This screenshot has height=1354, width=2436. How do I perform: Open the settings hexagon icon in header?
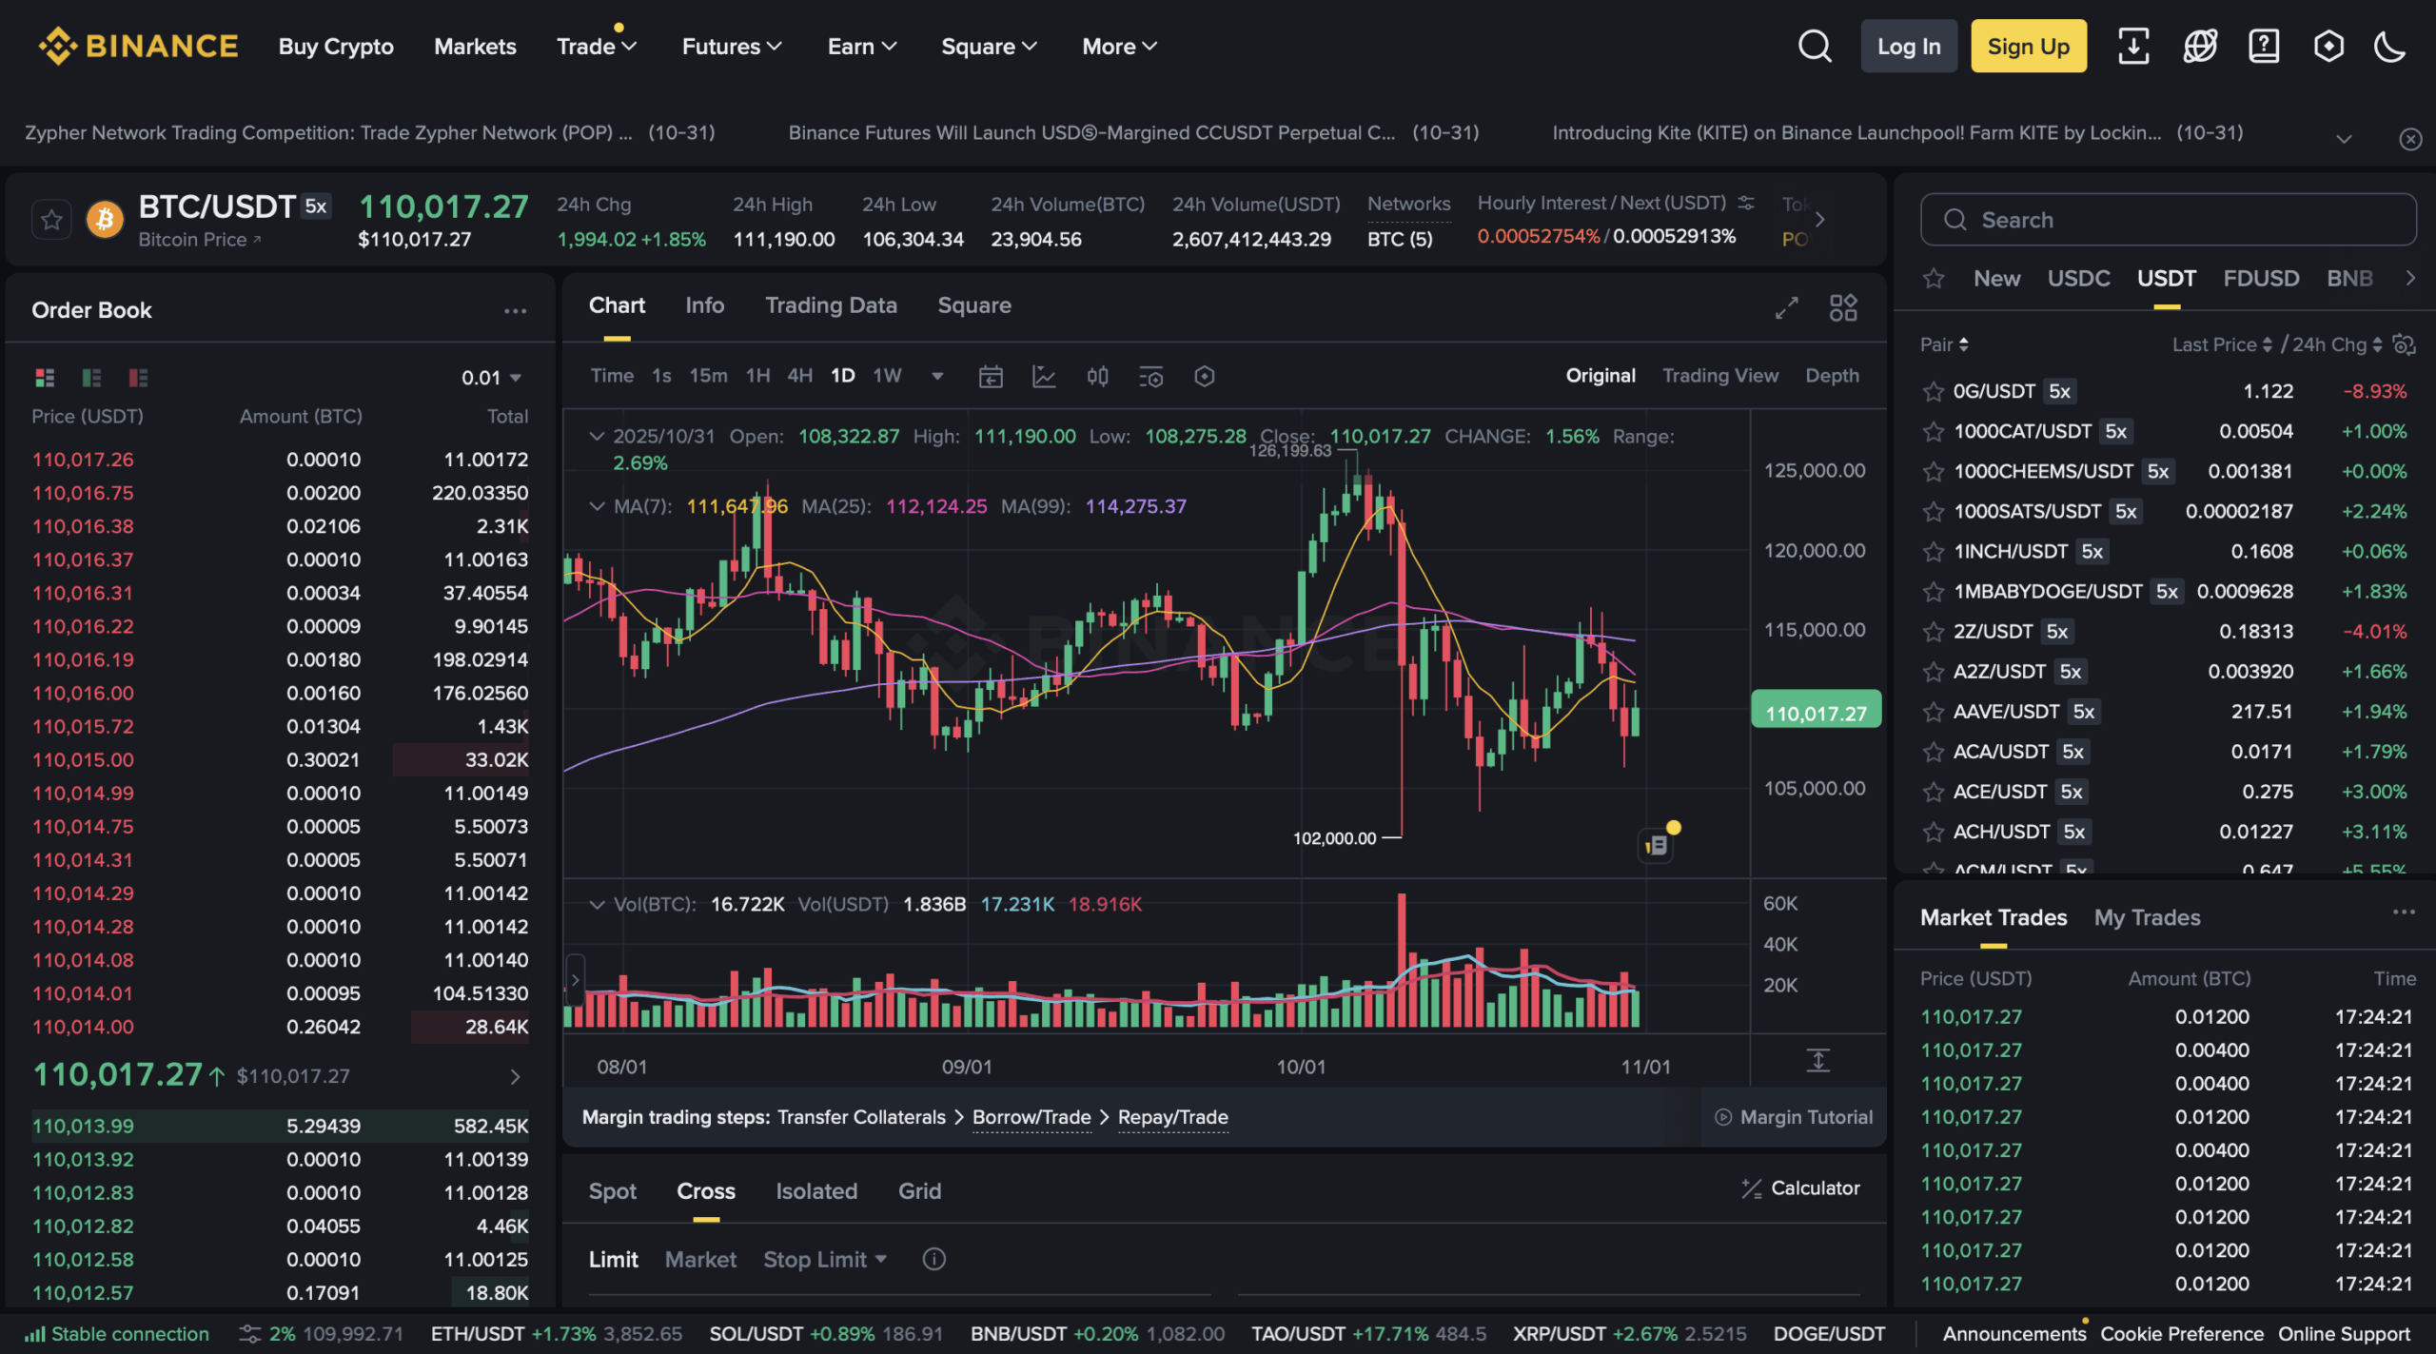[2328, 46]
